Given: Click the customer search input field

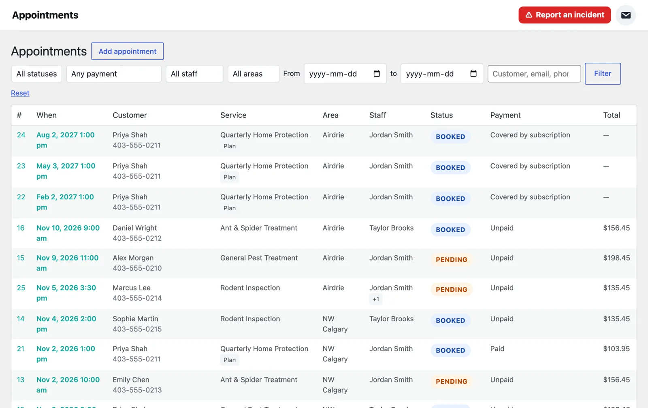Looking at the screenshot, I should coord(534,74).
